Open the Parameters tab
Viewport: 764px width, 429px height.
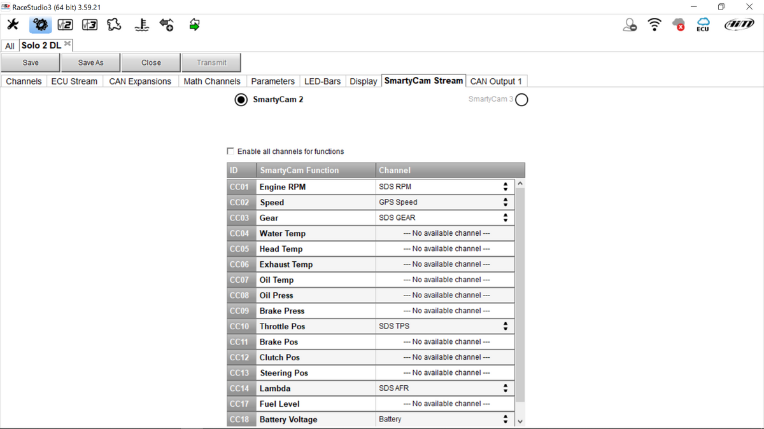(x=272, y=81)
